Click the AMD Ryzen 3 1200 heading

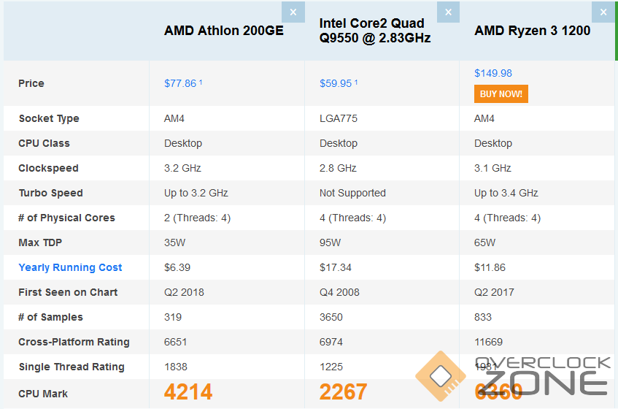coord(532,31)
